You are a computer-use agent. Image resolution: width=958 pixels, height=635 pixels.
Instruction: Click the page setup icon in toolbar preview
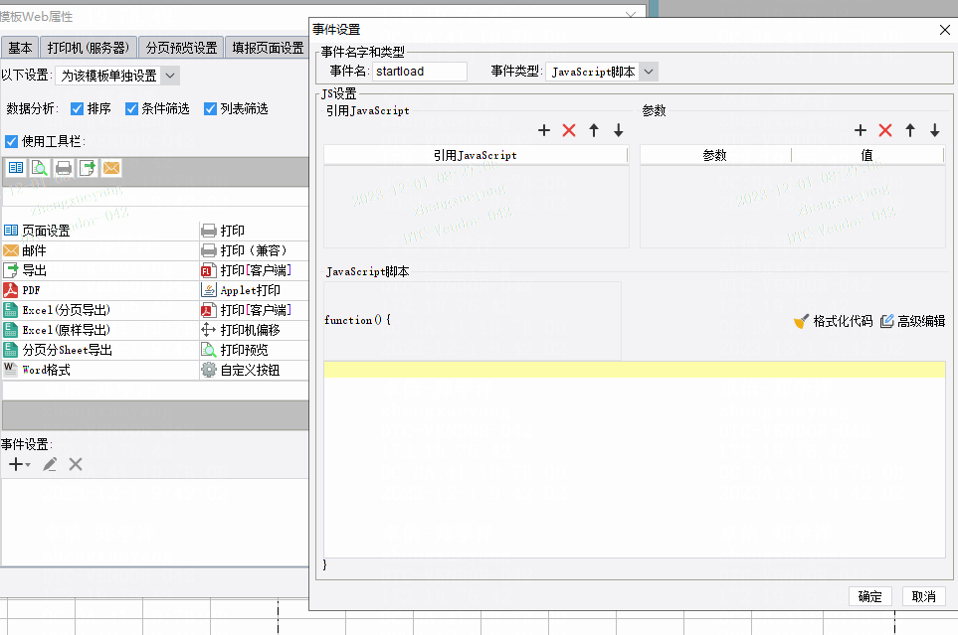point(16,168)
